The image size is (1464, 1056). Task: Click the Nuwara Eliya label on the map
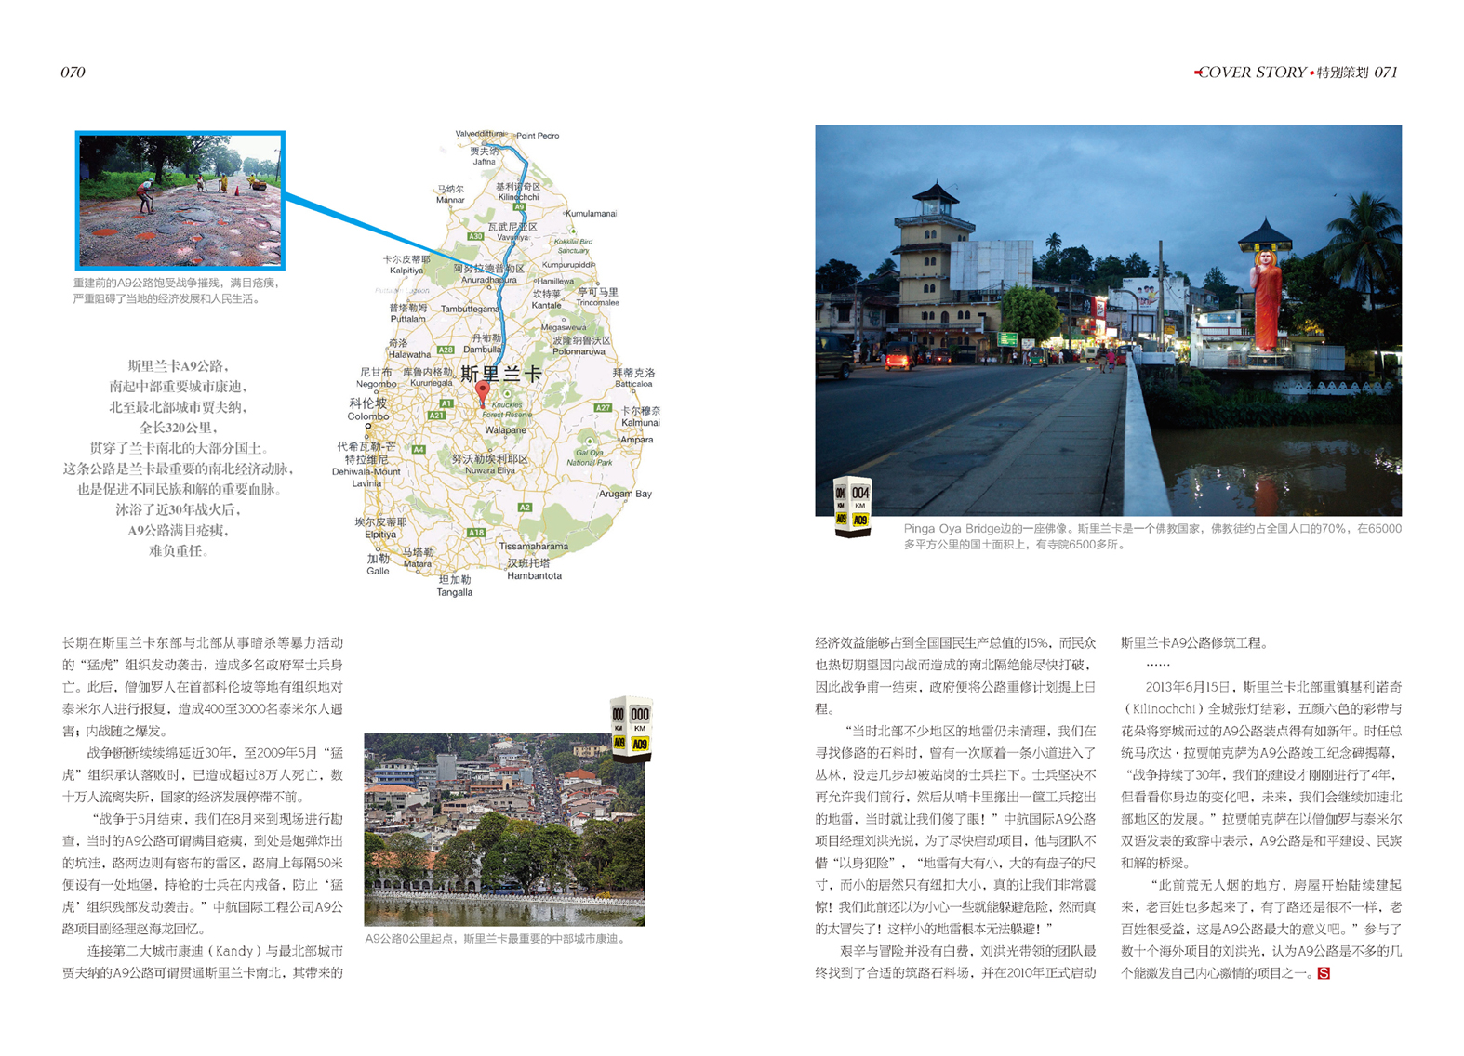tap(489, 470)
